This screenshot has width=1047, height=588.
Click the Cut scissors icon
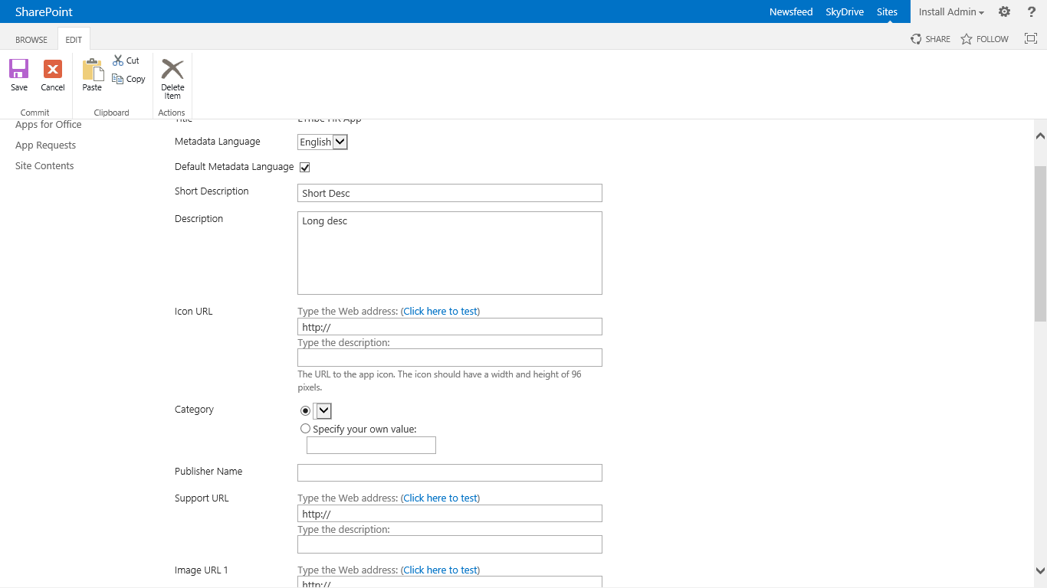118,60
